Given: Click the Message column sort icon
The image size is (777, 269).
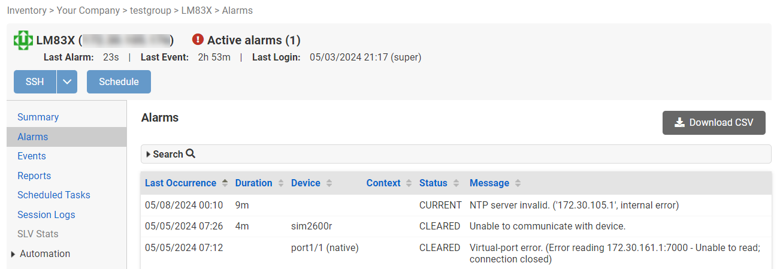Looking at the screenshot, I should coord(518,183).
